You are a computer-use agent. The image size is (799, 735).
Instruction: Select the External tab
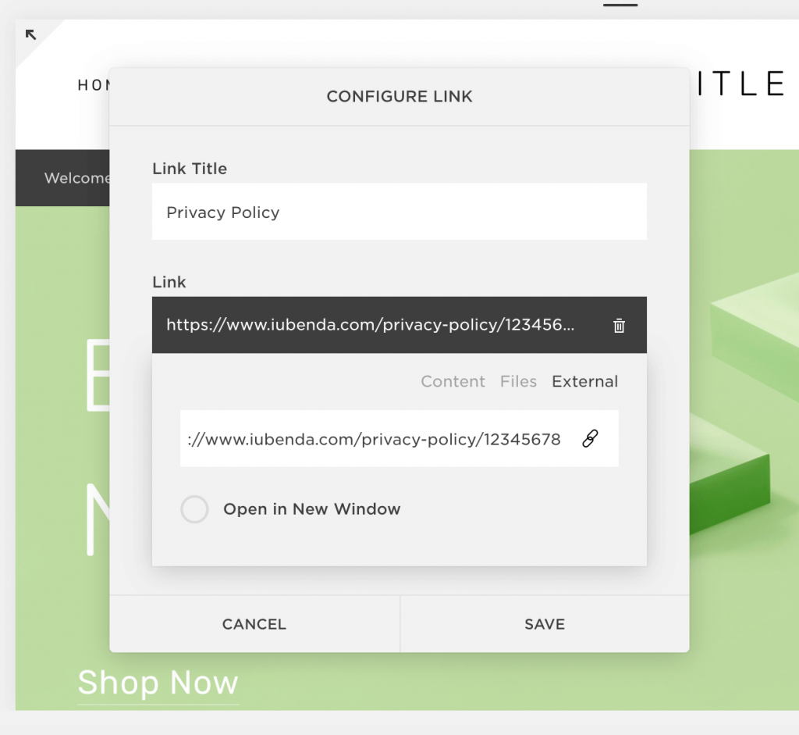coord(584,381)
